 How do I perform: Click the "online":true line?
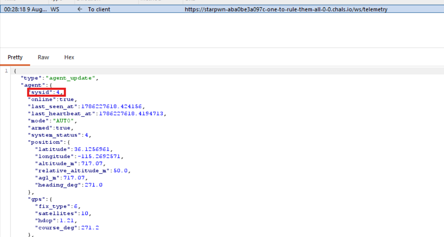point(52,99)
